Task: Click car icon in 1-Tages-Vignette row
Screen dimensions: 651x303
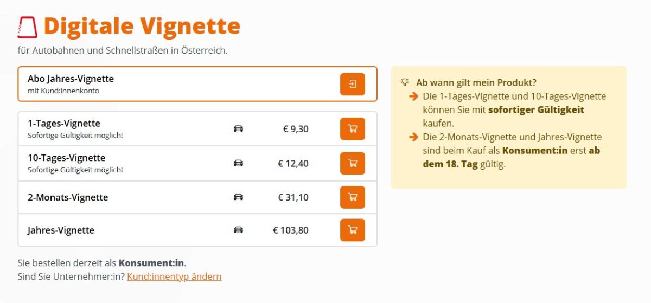Action: click(238, 129)
